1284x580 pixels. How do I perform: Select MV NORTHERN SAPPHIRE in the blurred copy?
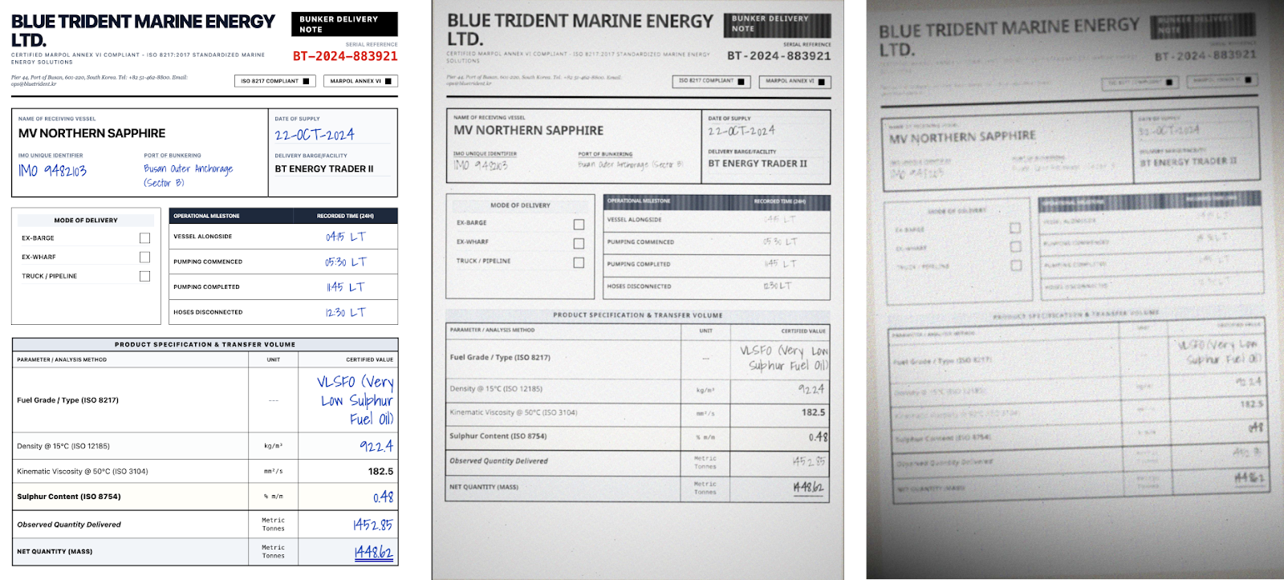coord(962,137)
